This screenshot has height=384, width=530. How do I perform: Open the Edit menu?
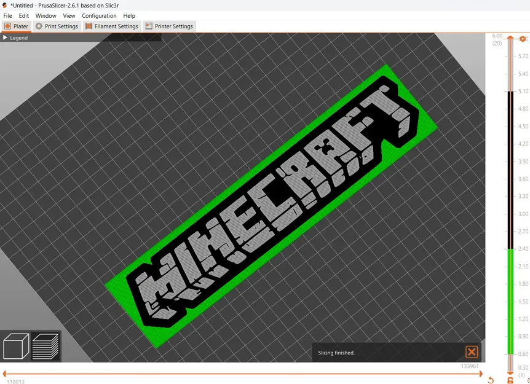pos(23,15)
